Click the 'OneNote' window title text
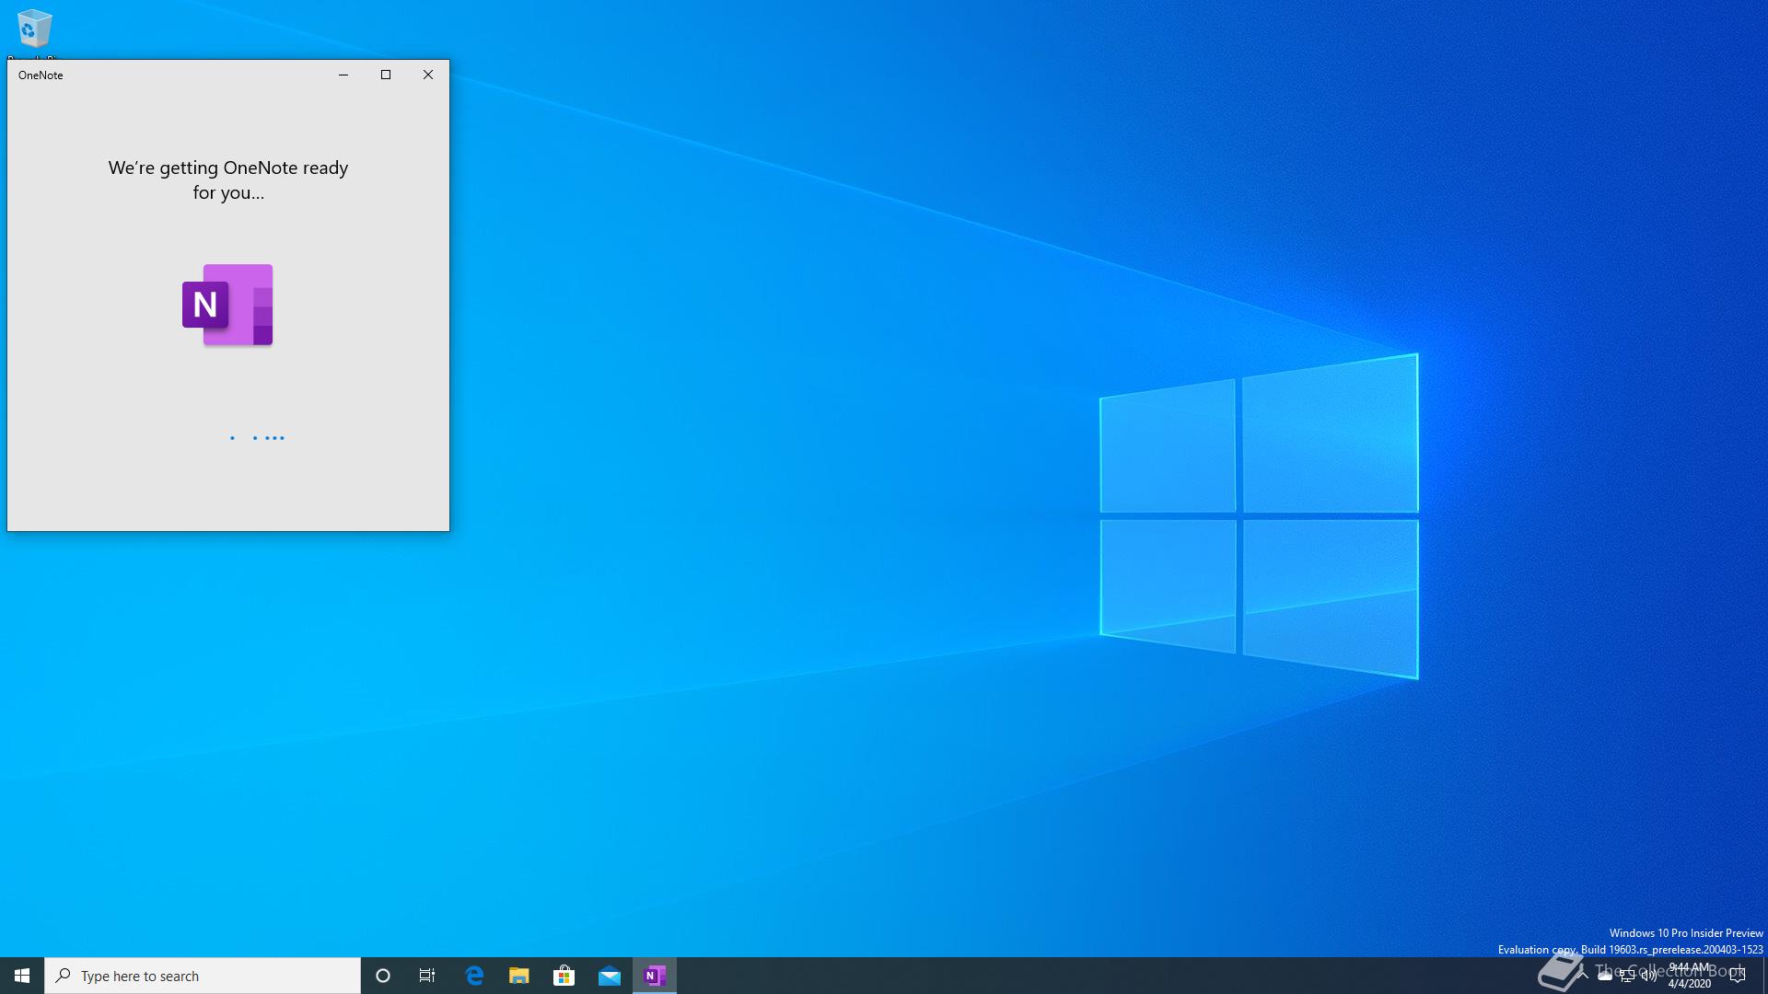Screen dimensions: 1768x994 coord(41,75)
